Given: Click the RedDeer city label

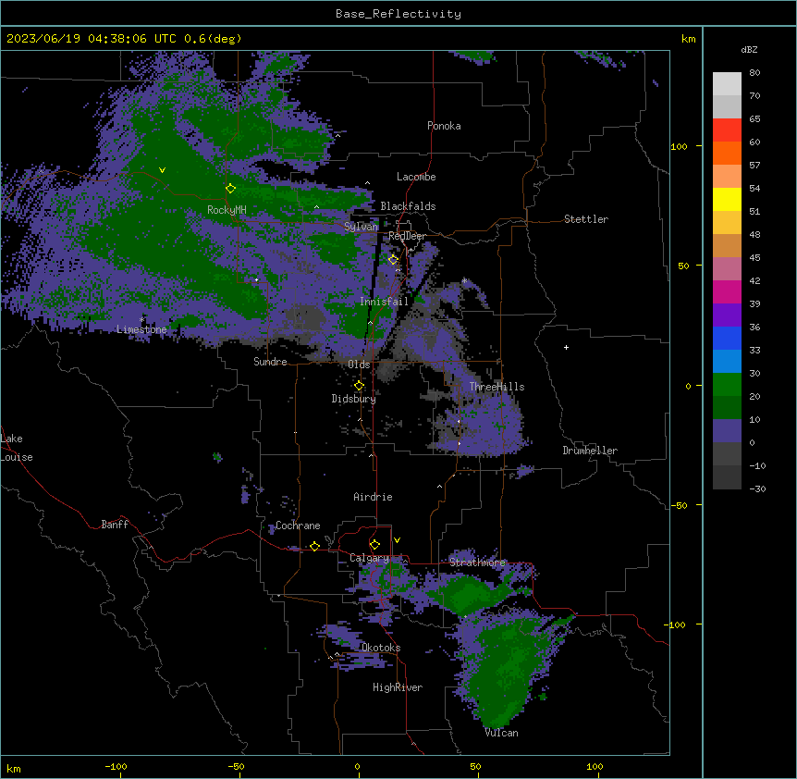Looking at the screenshot, I should tap(407, 236).
